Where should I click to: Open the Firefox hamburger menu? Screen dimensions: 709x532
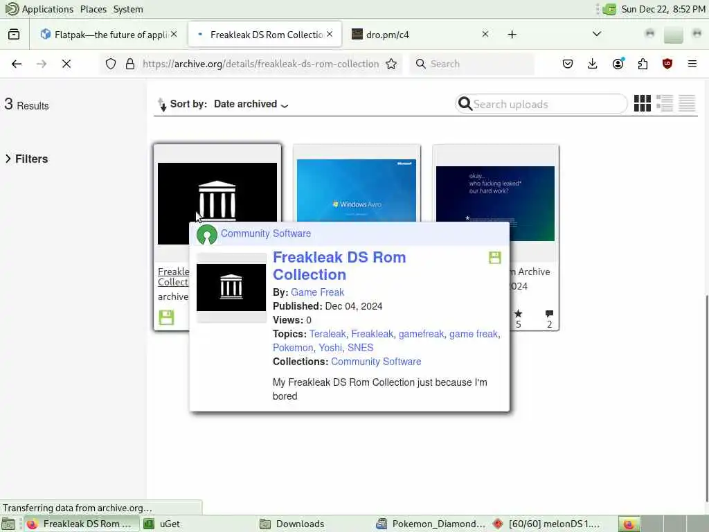coord(692,64)
